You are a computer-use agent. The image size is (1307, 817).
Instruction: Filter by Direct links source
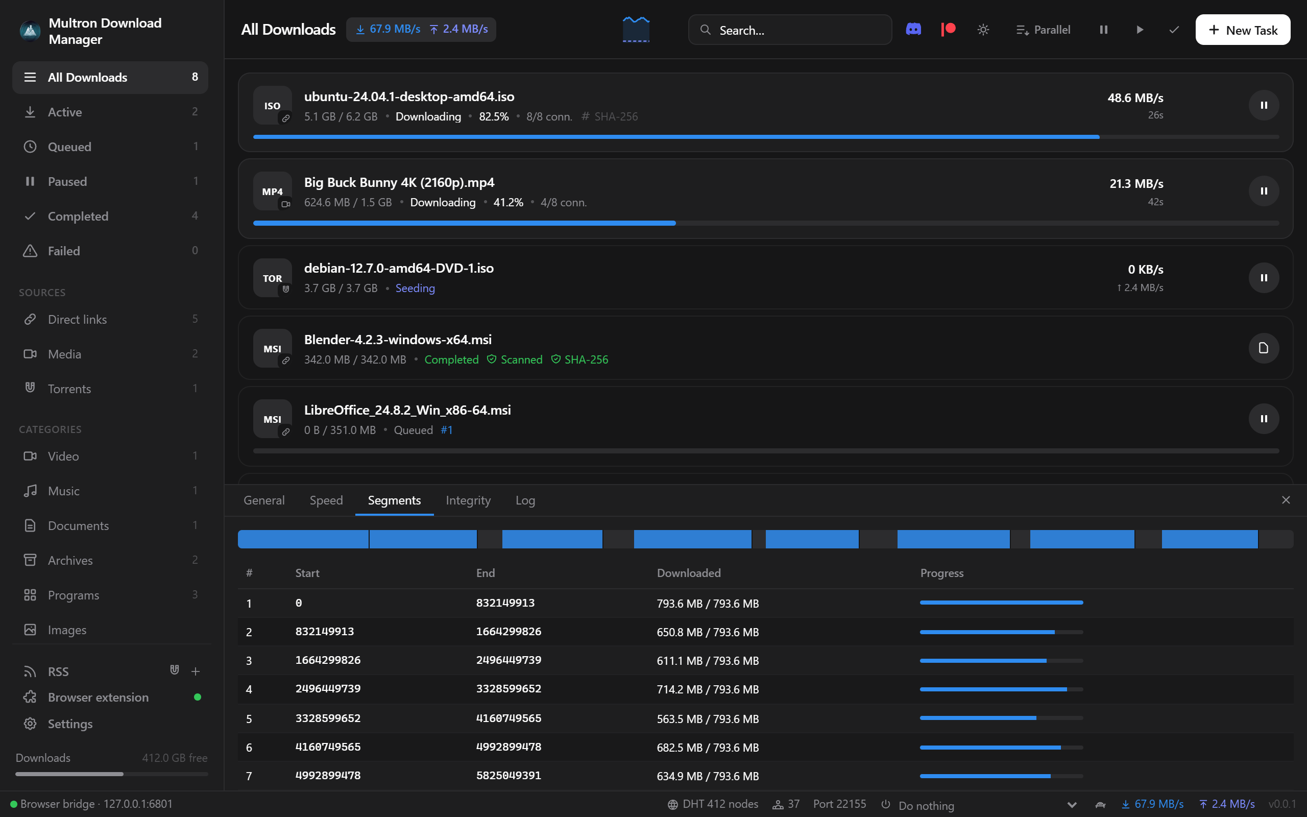[x=110, y=319]
